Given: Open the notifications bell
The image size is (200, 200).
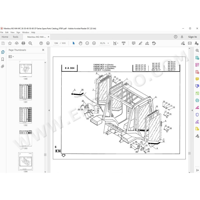Looking at the screenshot, I should [182, 37].
